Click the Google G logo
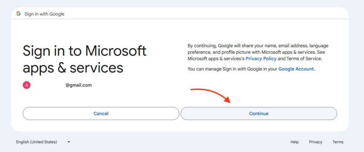Image resolution: width=364 pixels, height=152 pixels. 18,14
